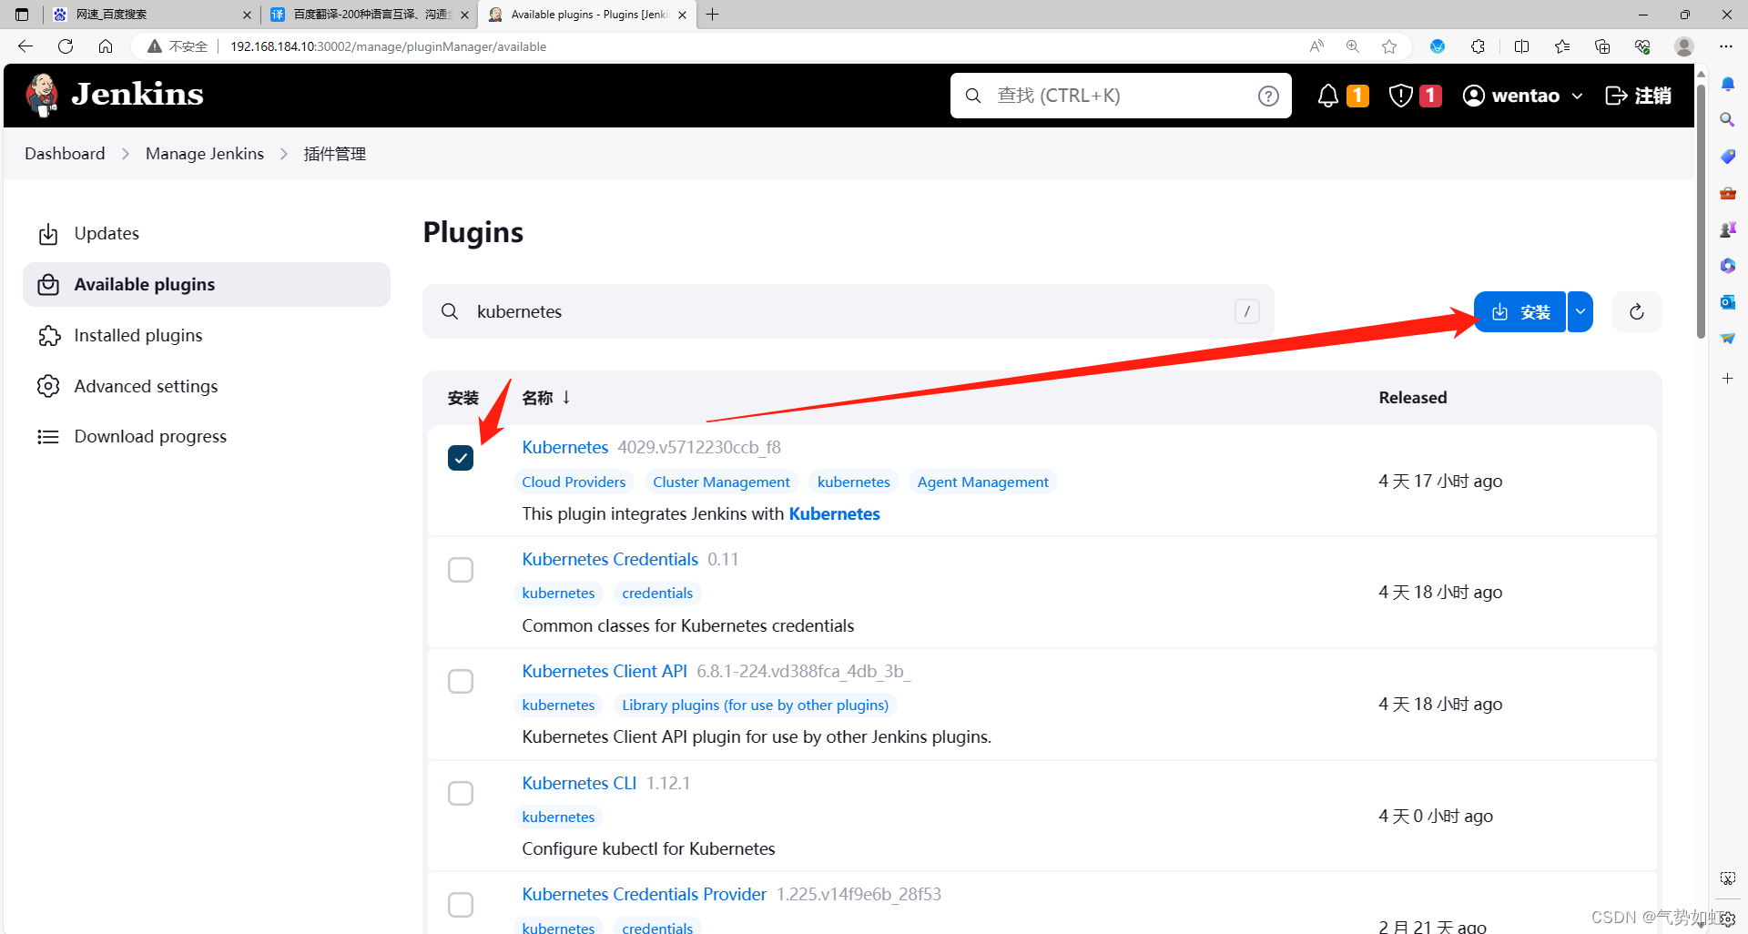Click the refresh plugins list icon button
The image size is (1748, 934).
[1636, 312]
